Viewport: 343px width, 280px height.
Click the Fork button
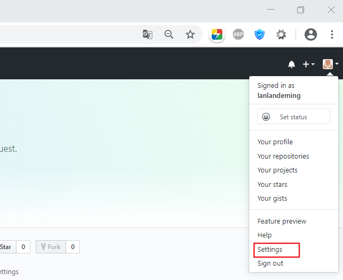51,247
